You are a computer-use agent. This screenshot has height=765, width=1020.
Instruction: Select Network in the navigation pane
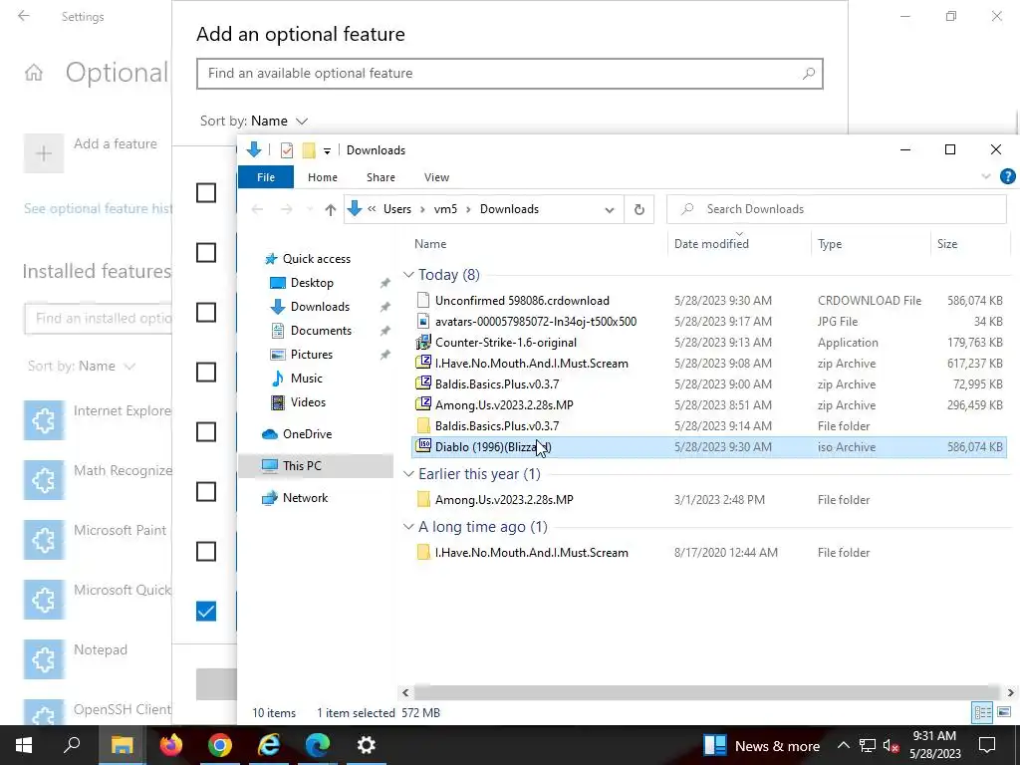305,498
